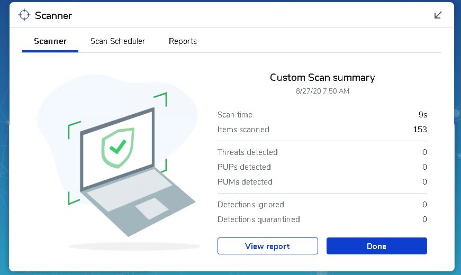Select the Scanner tab

(50, 41)
